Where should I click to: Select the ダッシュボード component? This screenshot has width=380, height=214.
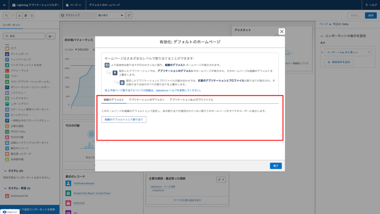(x=19, y=54)
